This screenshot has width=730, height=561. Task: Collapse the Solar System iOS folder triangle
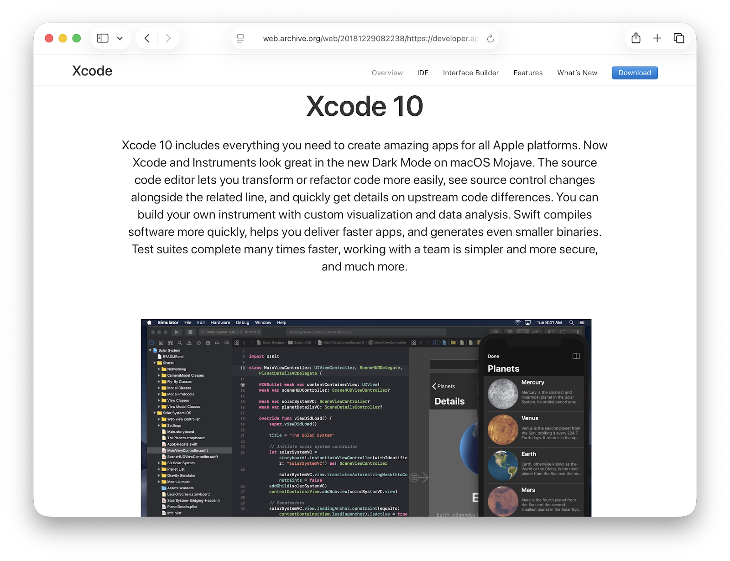pos(155,413)
